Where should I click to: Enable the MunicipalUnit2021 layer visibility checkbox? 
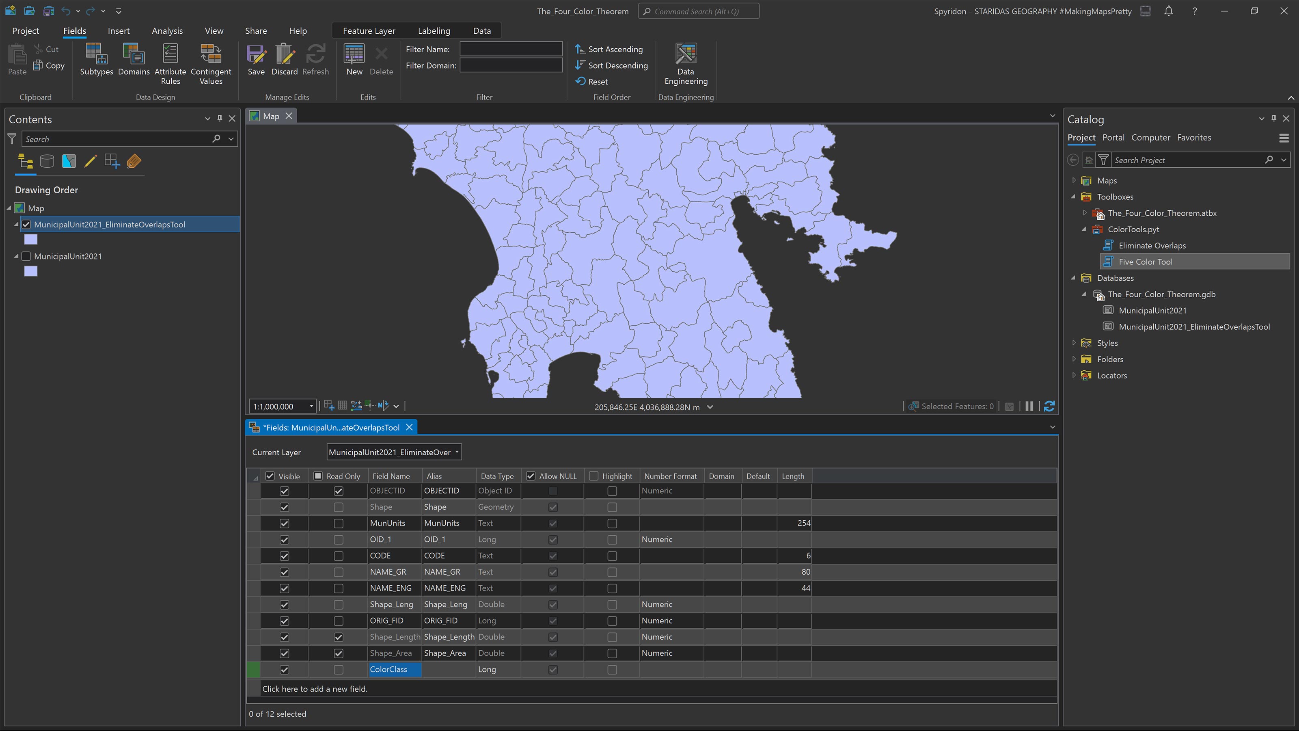coord(26,256)
